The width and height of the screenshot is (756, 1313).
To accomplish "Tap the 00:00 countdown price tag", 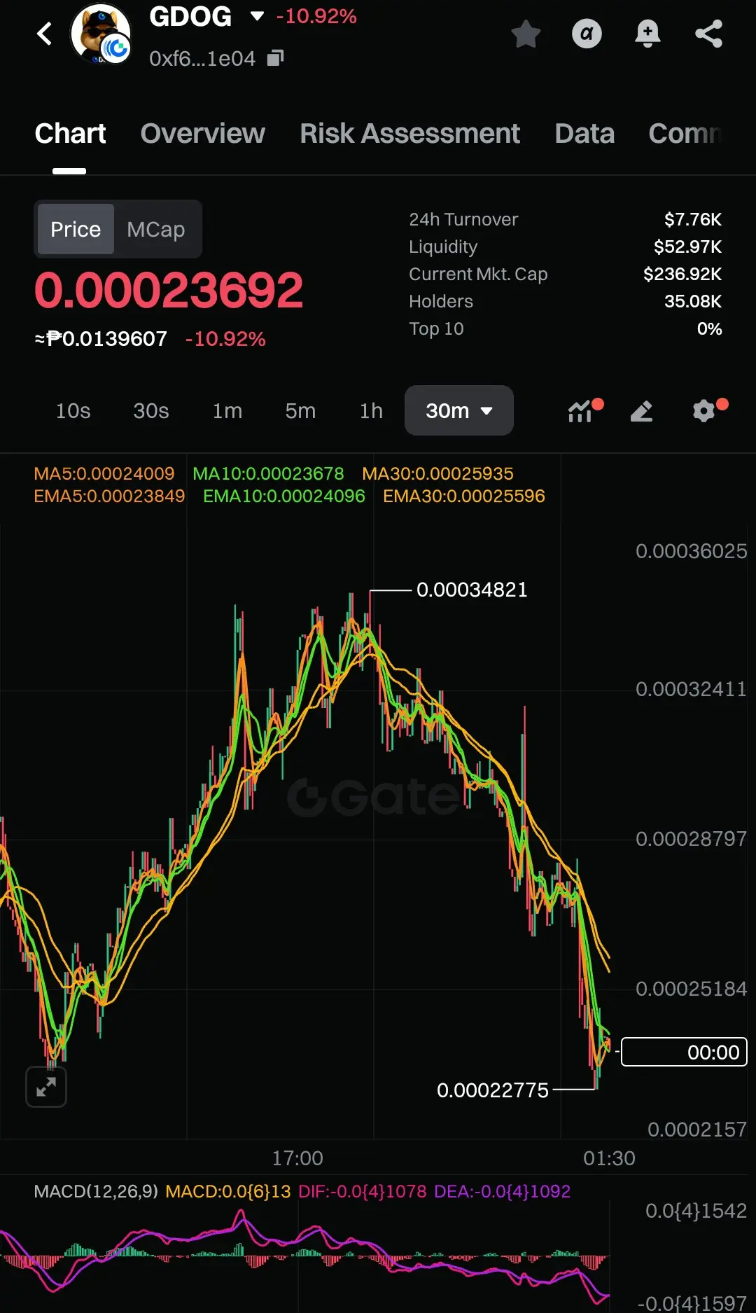I will (x=684, y=1052).
